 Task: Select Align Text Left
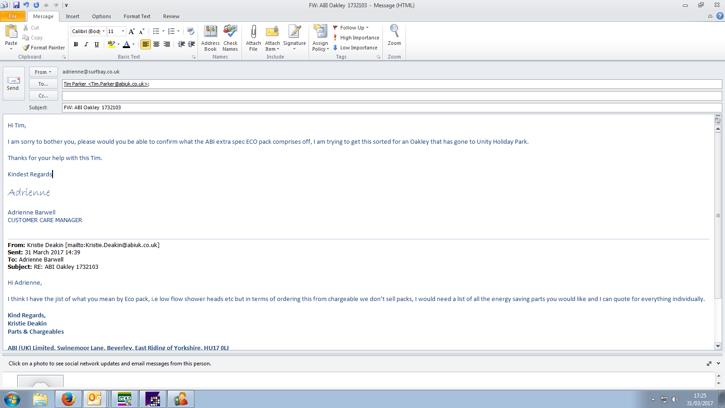tap(145, 44)
